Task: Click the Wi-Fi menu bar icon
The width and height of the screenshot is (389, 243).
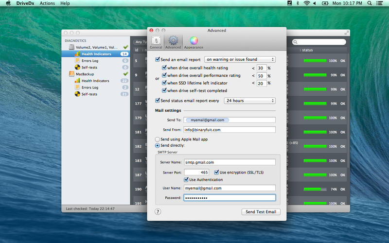Action: 307,3
